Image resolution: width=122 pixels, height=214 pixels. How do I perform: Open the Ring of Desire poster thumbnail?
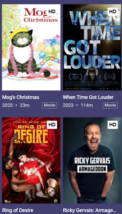click(x=31, y=160)
